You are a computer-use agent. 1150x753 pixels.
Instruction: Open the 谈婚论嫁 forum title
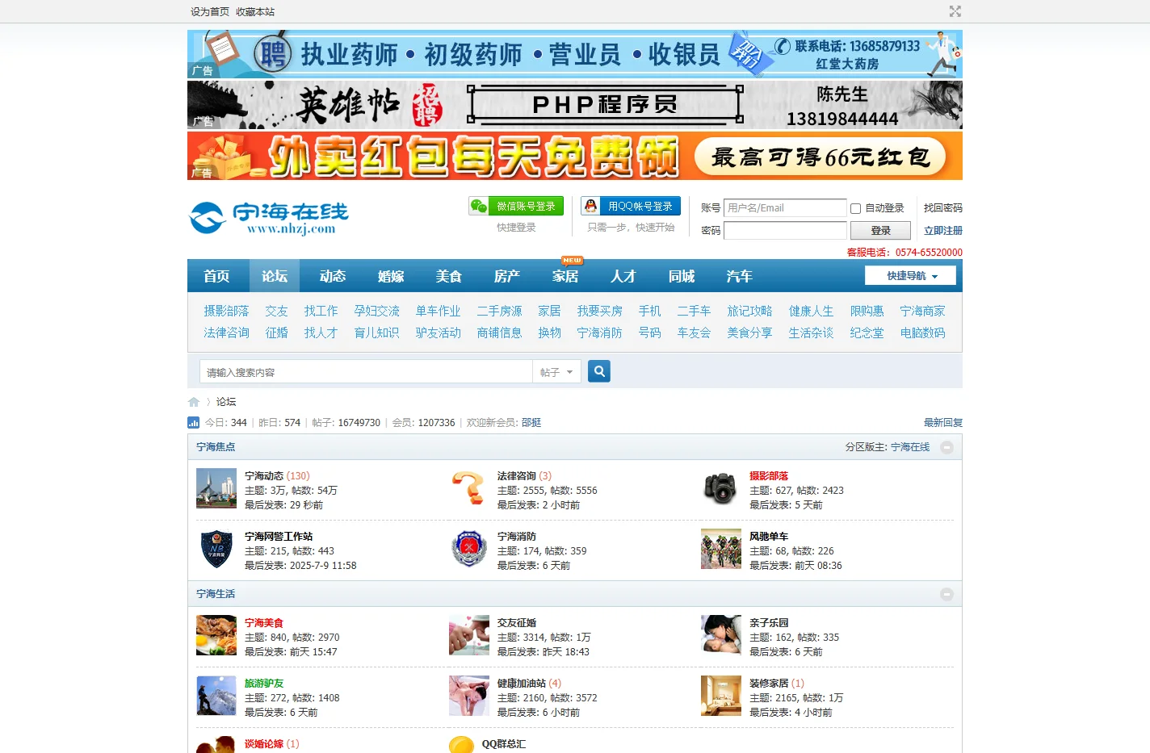coord(264,744)
